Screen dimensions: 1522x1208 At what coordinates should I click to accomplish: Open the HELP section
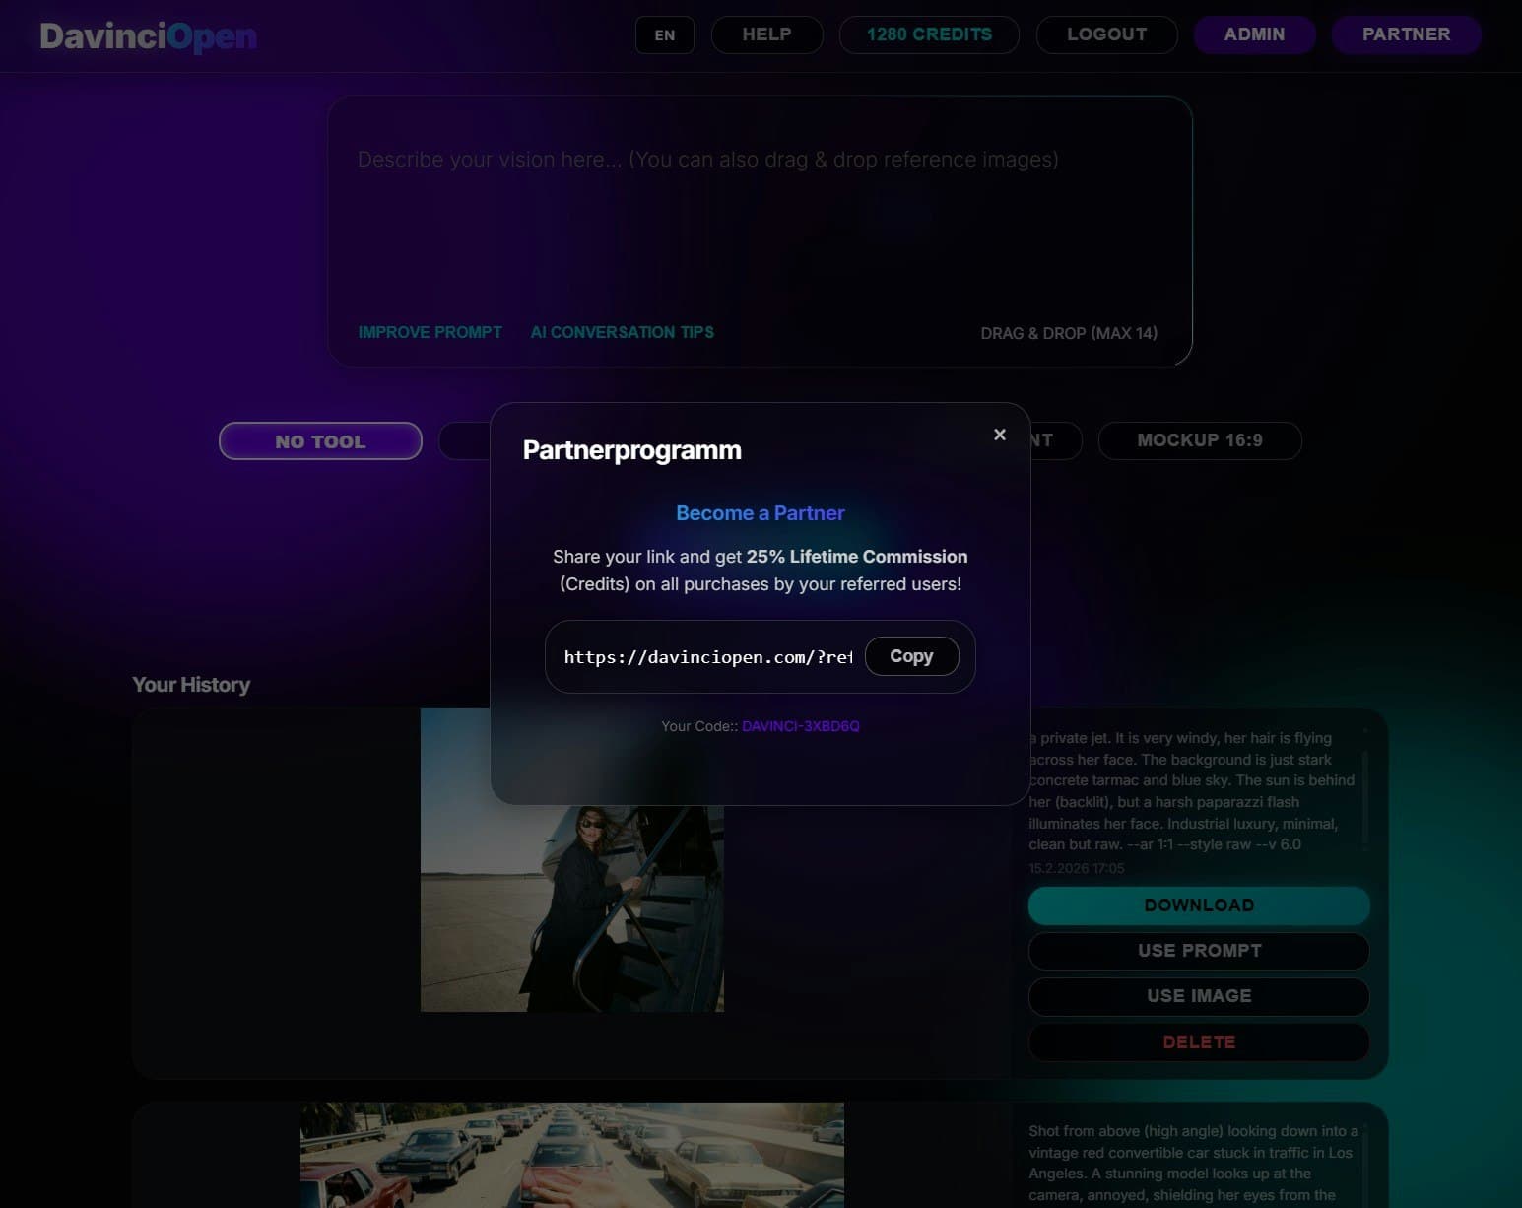(766, 34)
